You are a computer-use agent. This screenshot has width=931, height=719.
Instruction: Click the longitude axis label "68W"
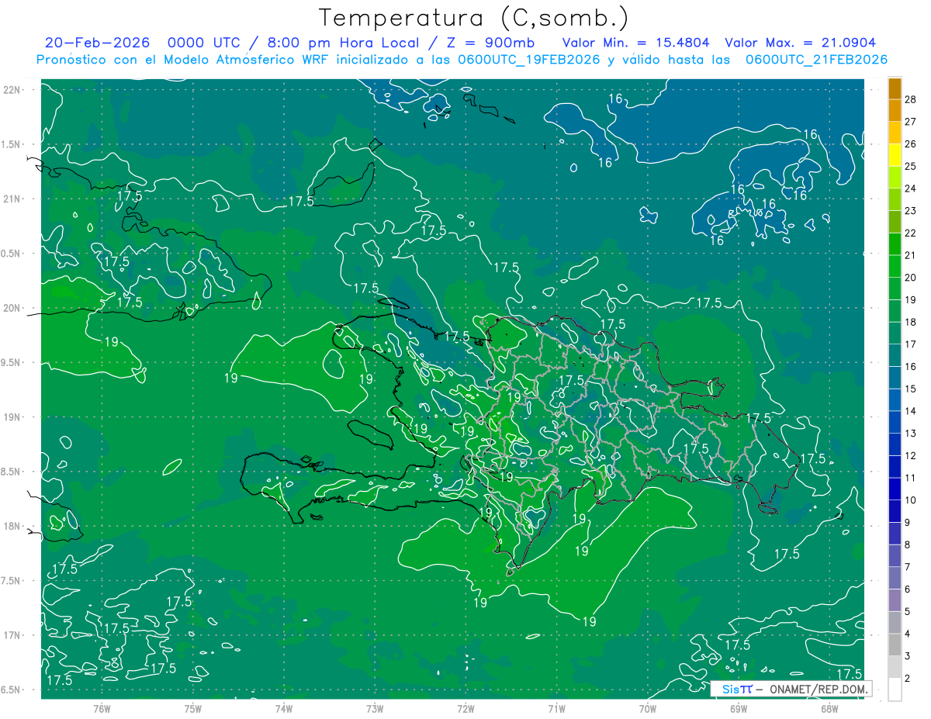coord(829,708)
